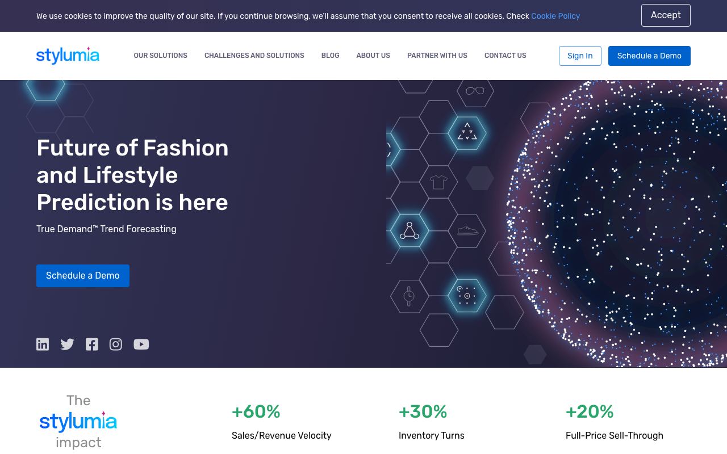Screen dimensions: 727x454
Task: Open the Instagram social icon
Action: click(x=116, y=344)
